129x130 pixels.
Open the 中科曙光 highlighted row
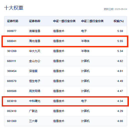(65, 101)
